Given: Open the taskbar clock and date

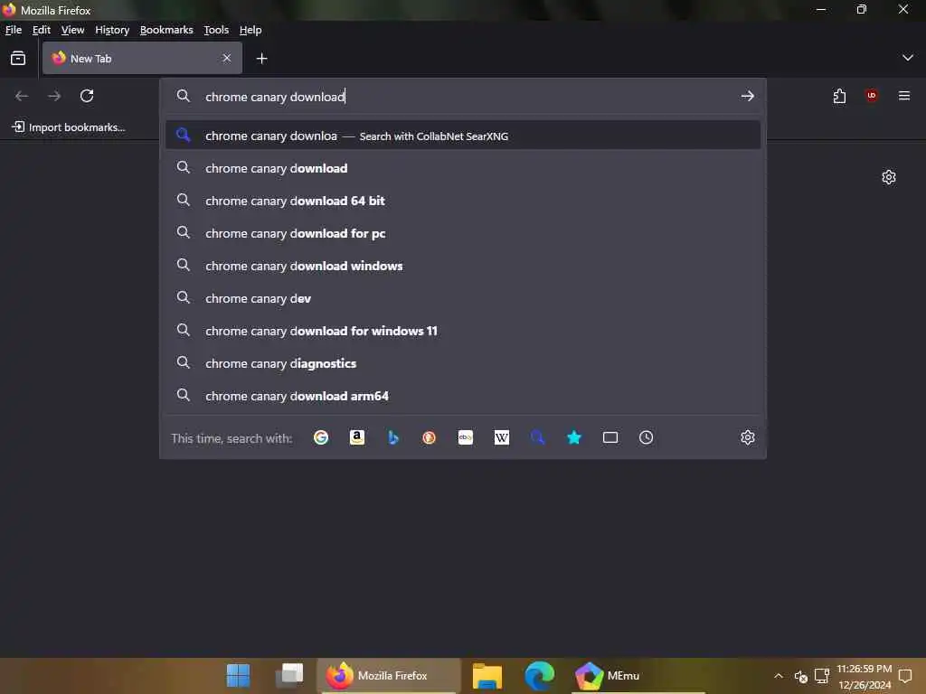Looking at the screenshot, I should 864,676.
